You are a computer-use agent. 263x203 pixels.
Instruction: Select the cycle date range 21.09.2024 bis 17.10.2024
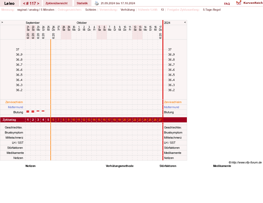pyautogui.click(x=118, y=3)
